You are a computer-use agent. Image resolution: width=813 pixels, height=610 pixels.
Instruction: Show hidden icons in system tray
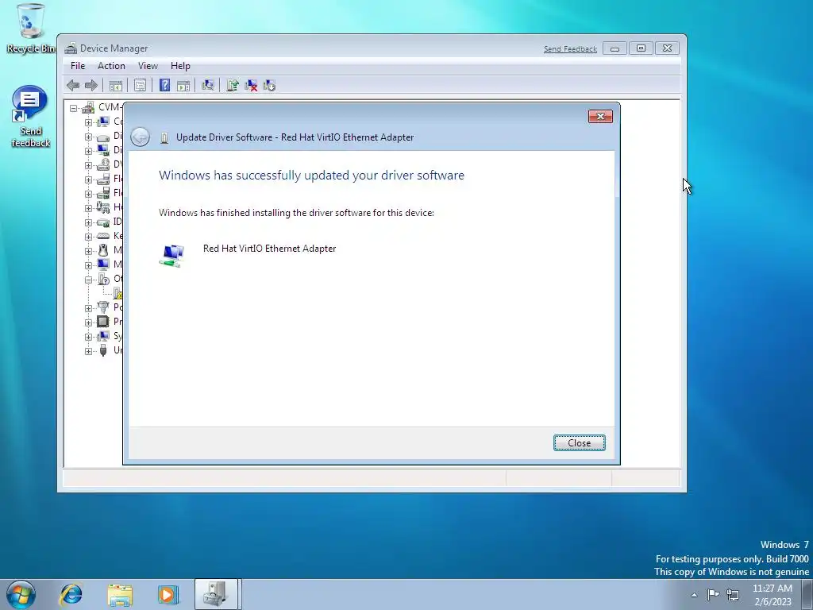[694, 595]
